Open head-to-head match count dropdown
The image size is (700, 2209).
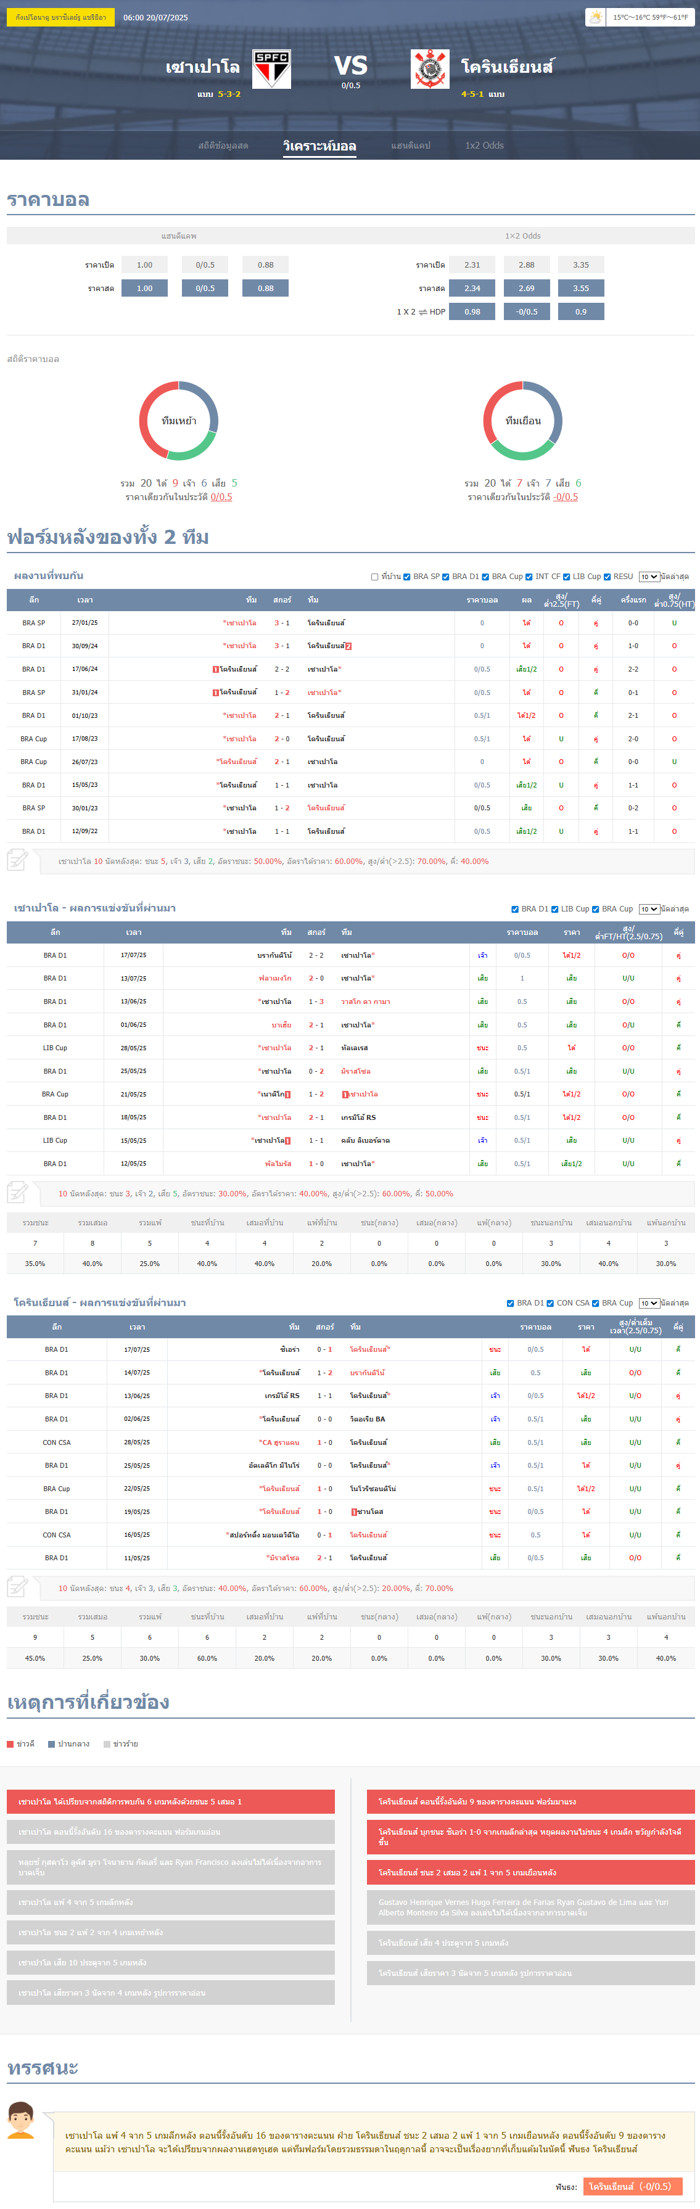point(649,577)
